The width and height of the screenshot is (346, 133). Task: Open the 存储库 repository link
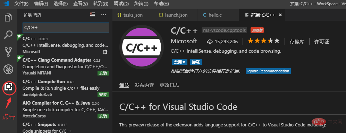(297, 42)
